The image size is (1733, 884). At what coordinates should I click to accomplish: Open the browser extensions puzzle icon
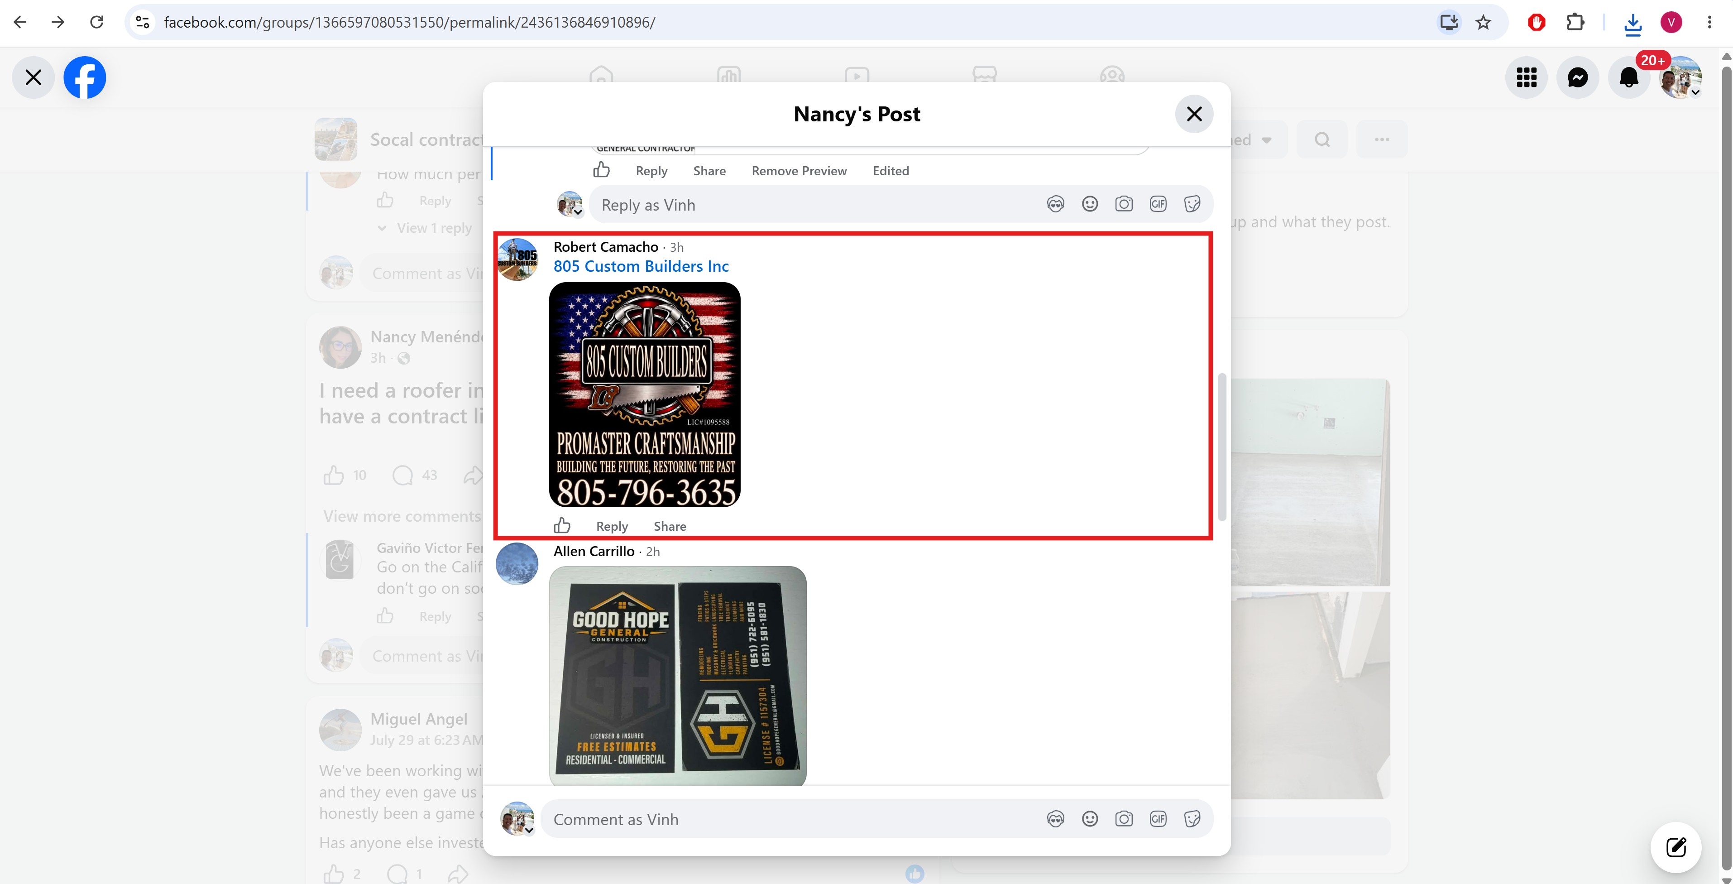pyautogui.click(x=1575, y=22)
